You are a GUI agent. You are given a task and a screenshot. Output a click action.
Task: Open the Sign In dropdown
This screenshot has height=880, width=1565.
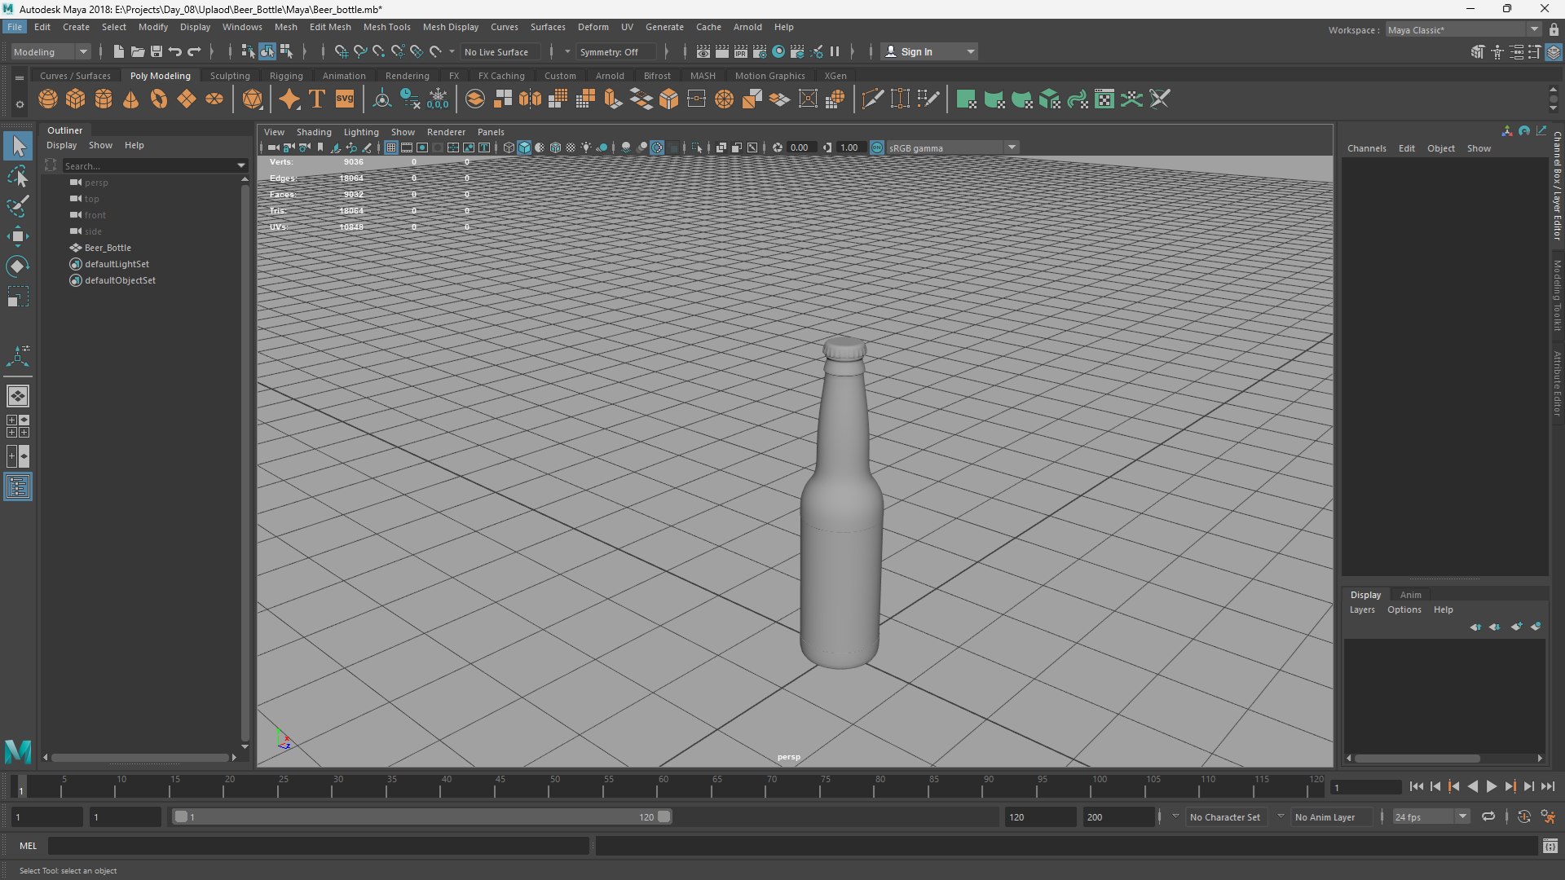click(x=928, y=51)
